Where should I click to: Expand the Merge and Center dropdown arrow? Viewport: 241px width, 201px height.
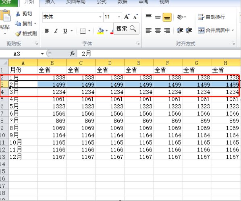pos(233,30)
